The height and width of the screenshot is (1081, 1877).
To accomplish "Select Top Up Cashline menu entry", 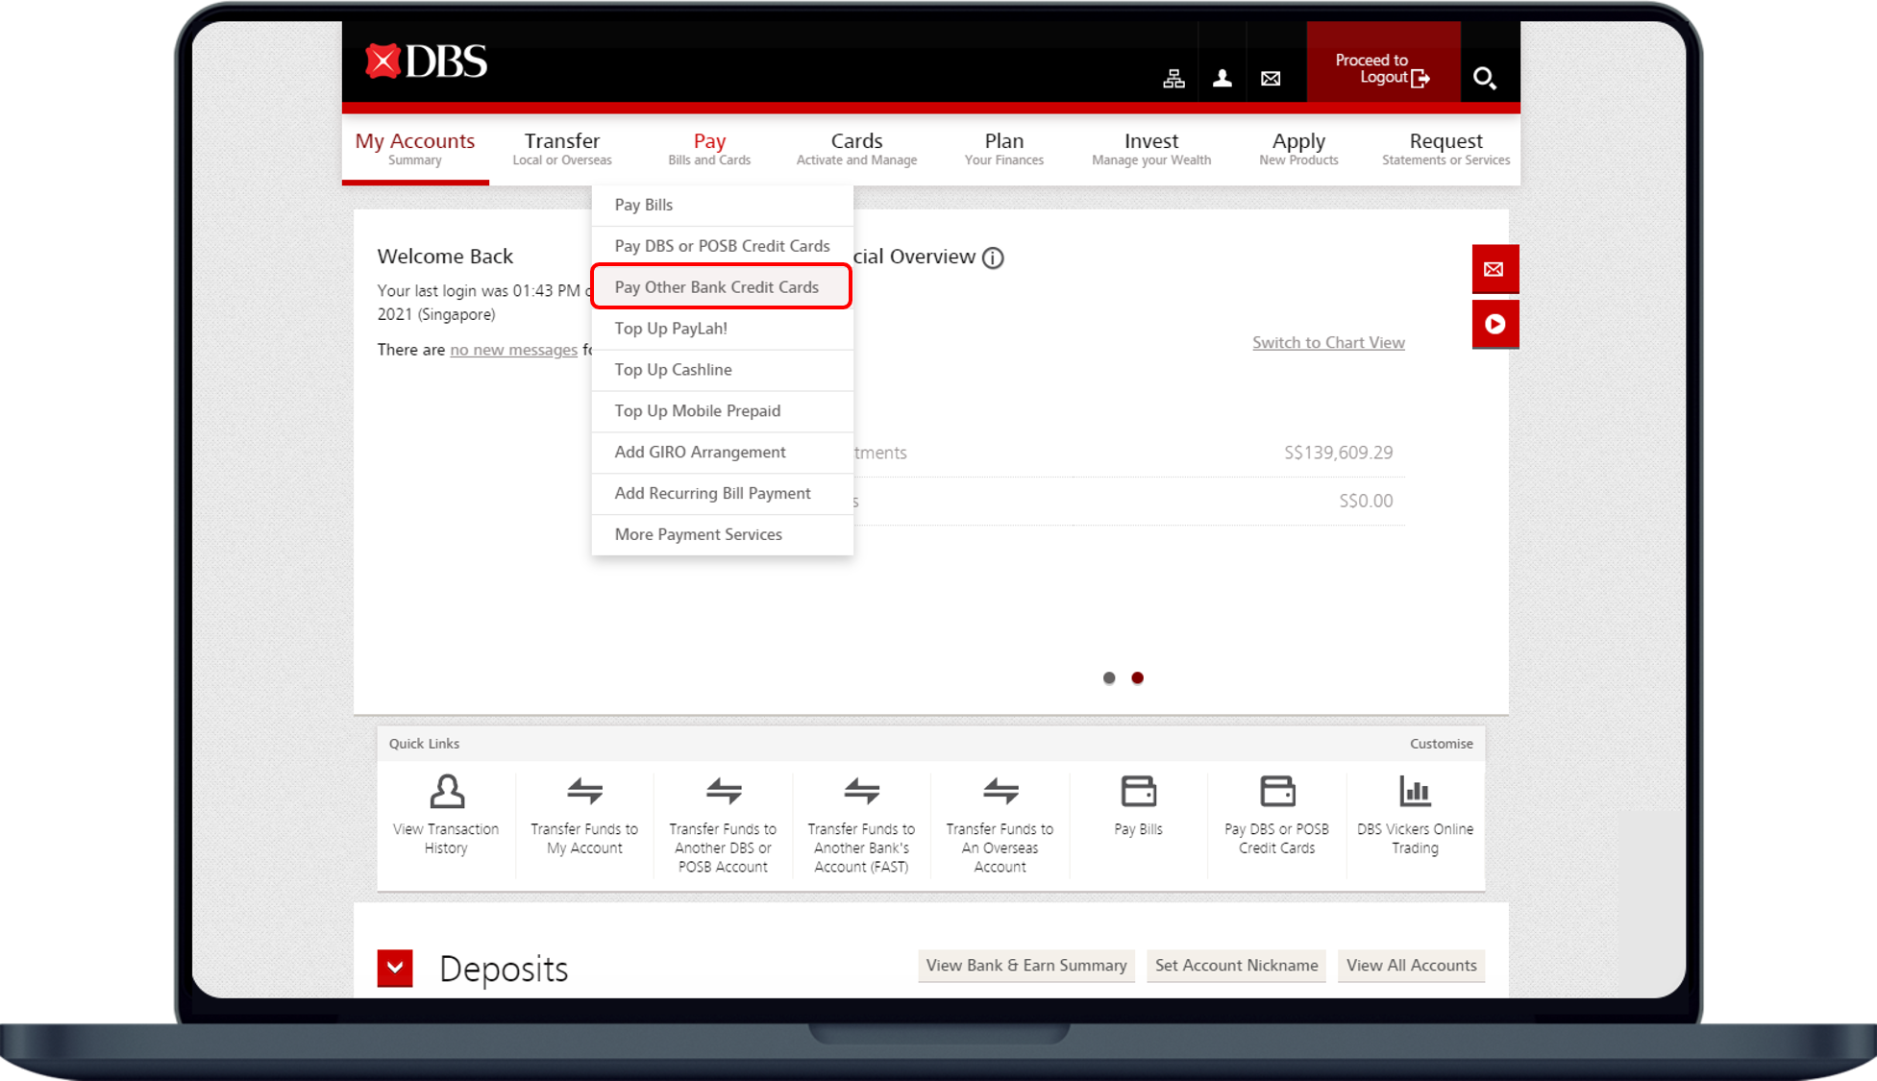I will pos(722,370).
